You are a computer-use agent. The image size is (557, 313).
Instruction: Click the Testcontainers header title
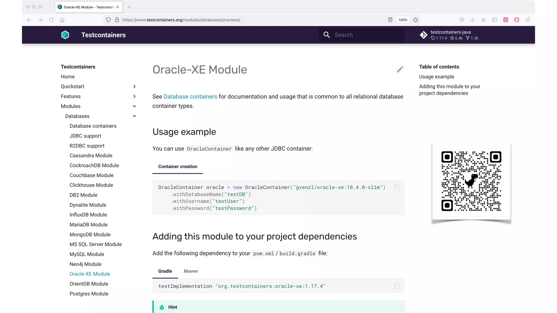tap(103, 35)
